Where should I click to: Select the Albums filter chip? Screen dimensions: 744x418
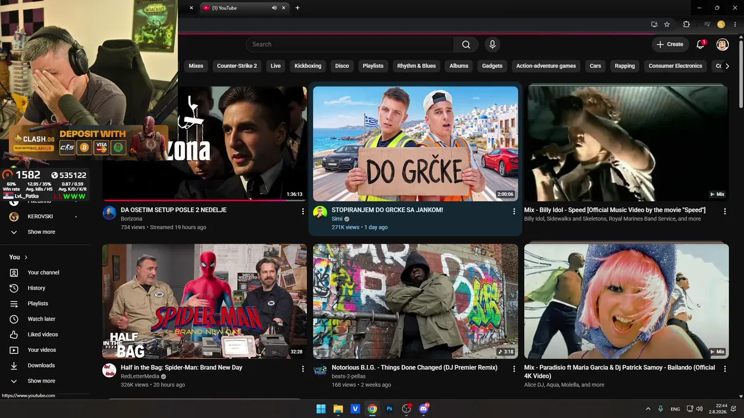[459, 66]
